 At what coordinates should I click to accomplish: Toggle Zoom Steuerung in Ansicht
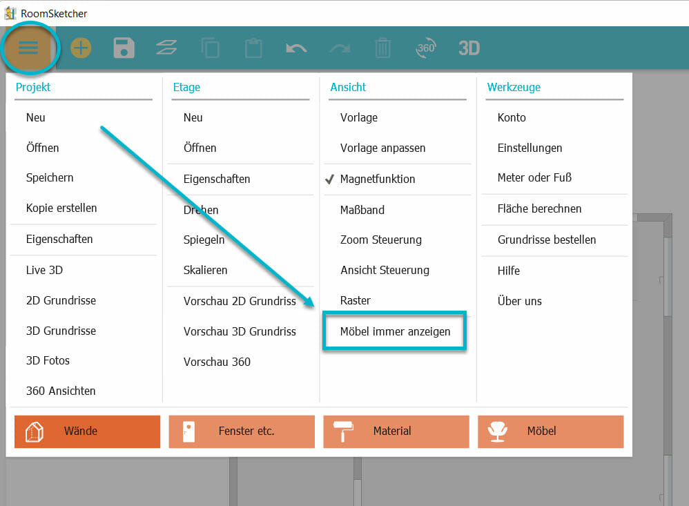click(x=380, y=240)
